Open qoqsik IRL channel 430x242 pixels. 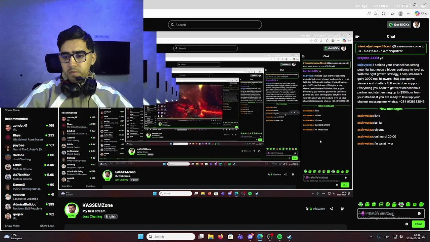pyautogui.click(x=30, y=216)
